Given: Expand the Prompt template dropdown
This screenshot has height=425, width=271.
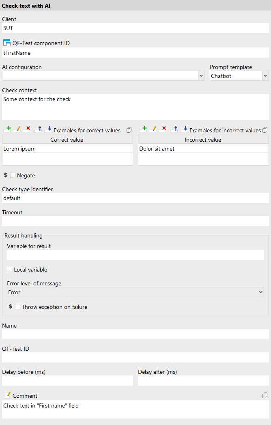Looking at the screenshot, I should [x=265, y=76].
